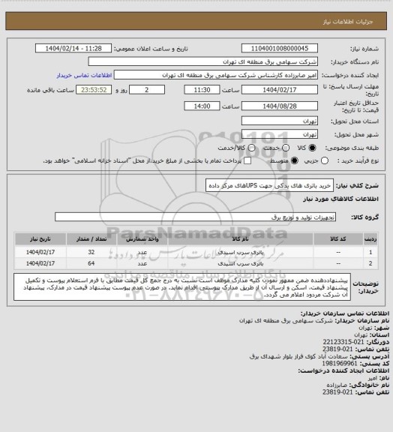Click the ردیف column header
Image resolution: width=393 pixels, height=432 pixels.
click(370, 238)
